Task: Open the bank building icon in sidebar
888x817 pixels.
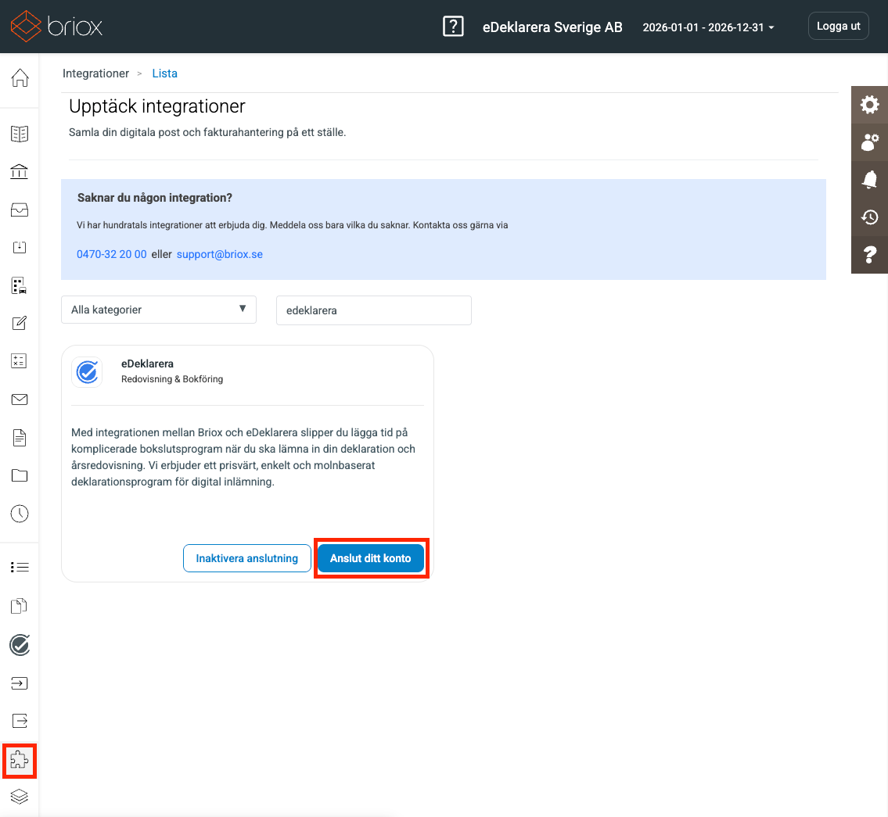Action: point(20,171)
